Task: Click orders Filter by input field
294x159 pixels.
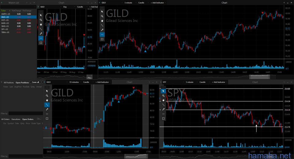Action: point(26,156)
